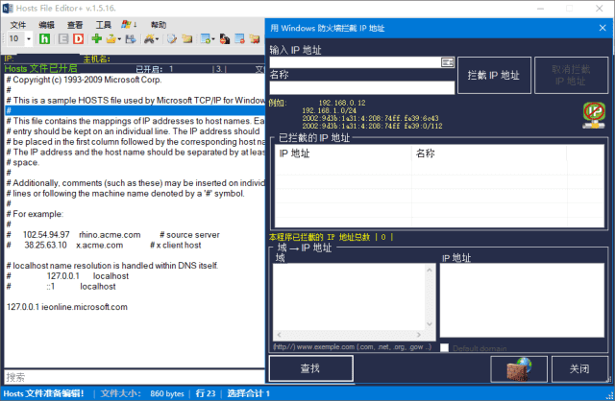Image resolution: width=615 pixels, height=401 pixels.
Task: Toggle the Default domain checkbox
Action: (x=444, y=347)
